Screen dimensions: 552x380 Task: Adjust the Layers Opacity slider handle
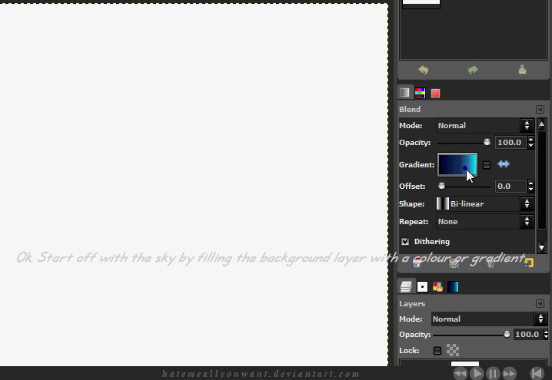pos(507,334)
